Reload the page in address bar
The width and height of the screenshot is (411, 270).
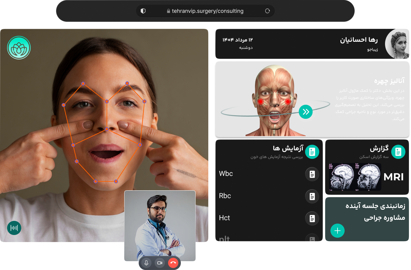267,11
